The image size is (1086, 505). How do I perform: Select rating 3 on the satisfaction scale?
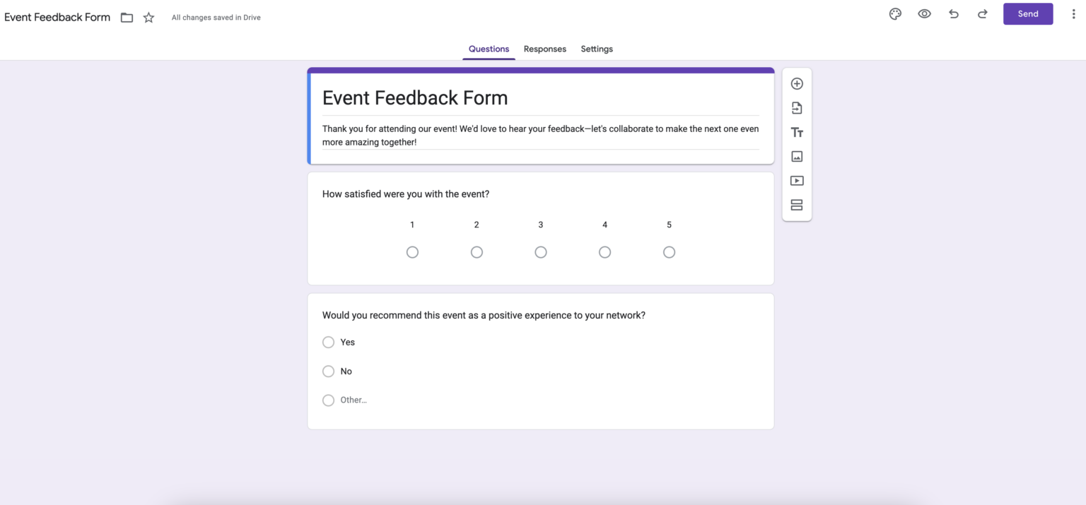coord(541,251)
